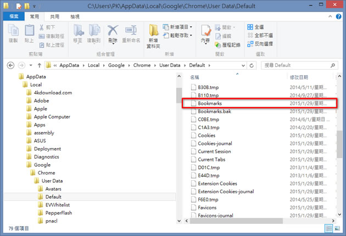This screenshot has width=346, height=236.
Task: Click the Rename (重新命名) ribbon icon
Action: [131, 33]
